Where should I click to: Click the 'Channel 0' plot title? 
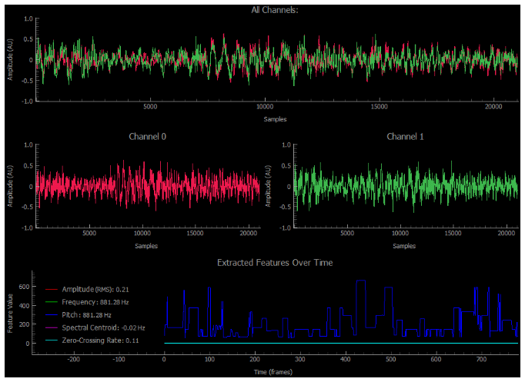click(147, 137)
